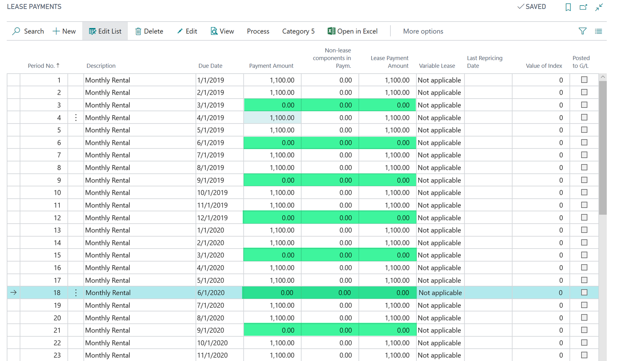
Task: Select Period No. 22 cell
Action: click(x=44, y=343)
